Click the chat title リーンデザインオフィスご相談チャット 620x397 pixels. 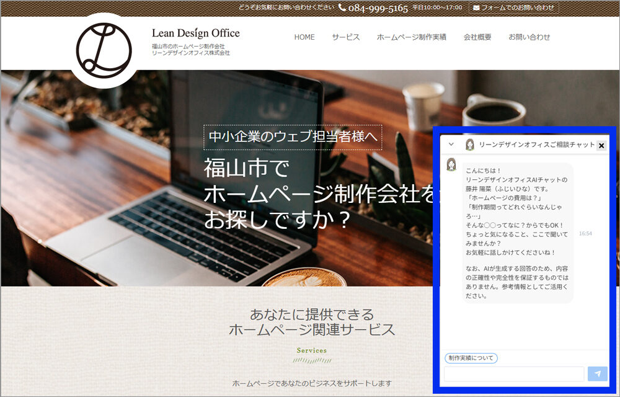tap(536, 145)
